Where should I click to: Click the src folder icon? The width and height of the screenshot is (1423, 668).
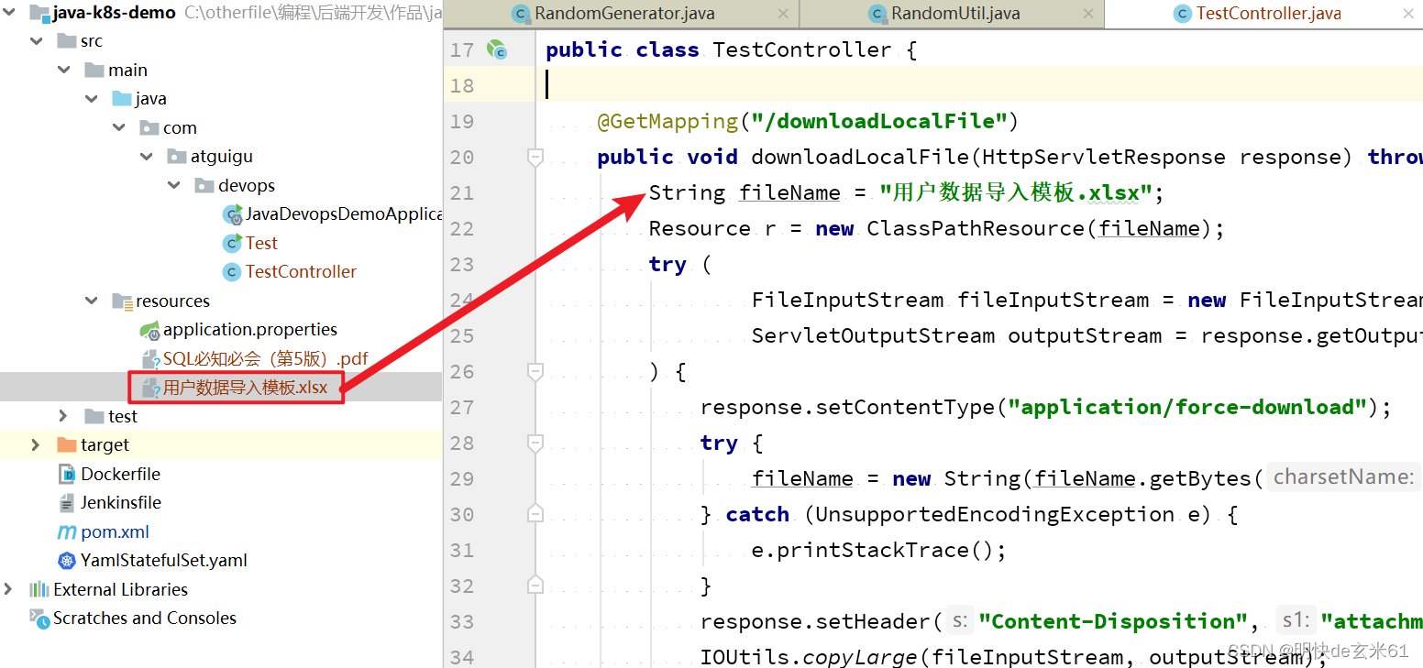coord(66,41)
